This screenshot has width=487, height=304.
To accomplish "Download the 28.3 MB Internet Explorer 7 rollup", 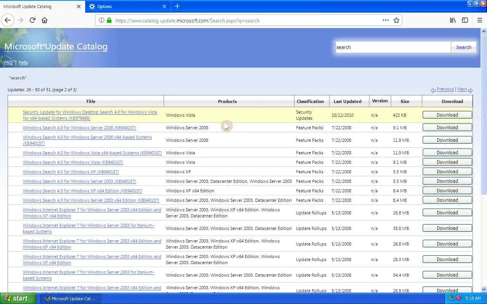I will click(x=447, y=259).
